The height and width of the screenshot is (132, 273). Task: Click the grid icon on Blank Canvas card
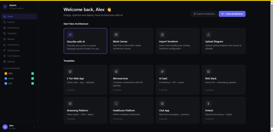tap(116, 35)
